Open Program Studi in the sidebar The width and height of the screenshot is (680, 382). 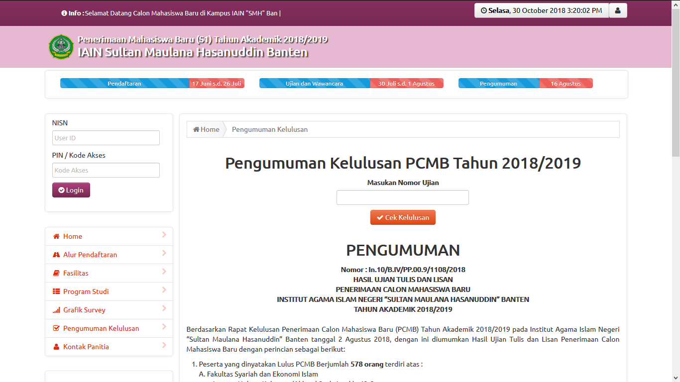[109, 291]
